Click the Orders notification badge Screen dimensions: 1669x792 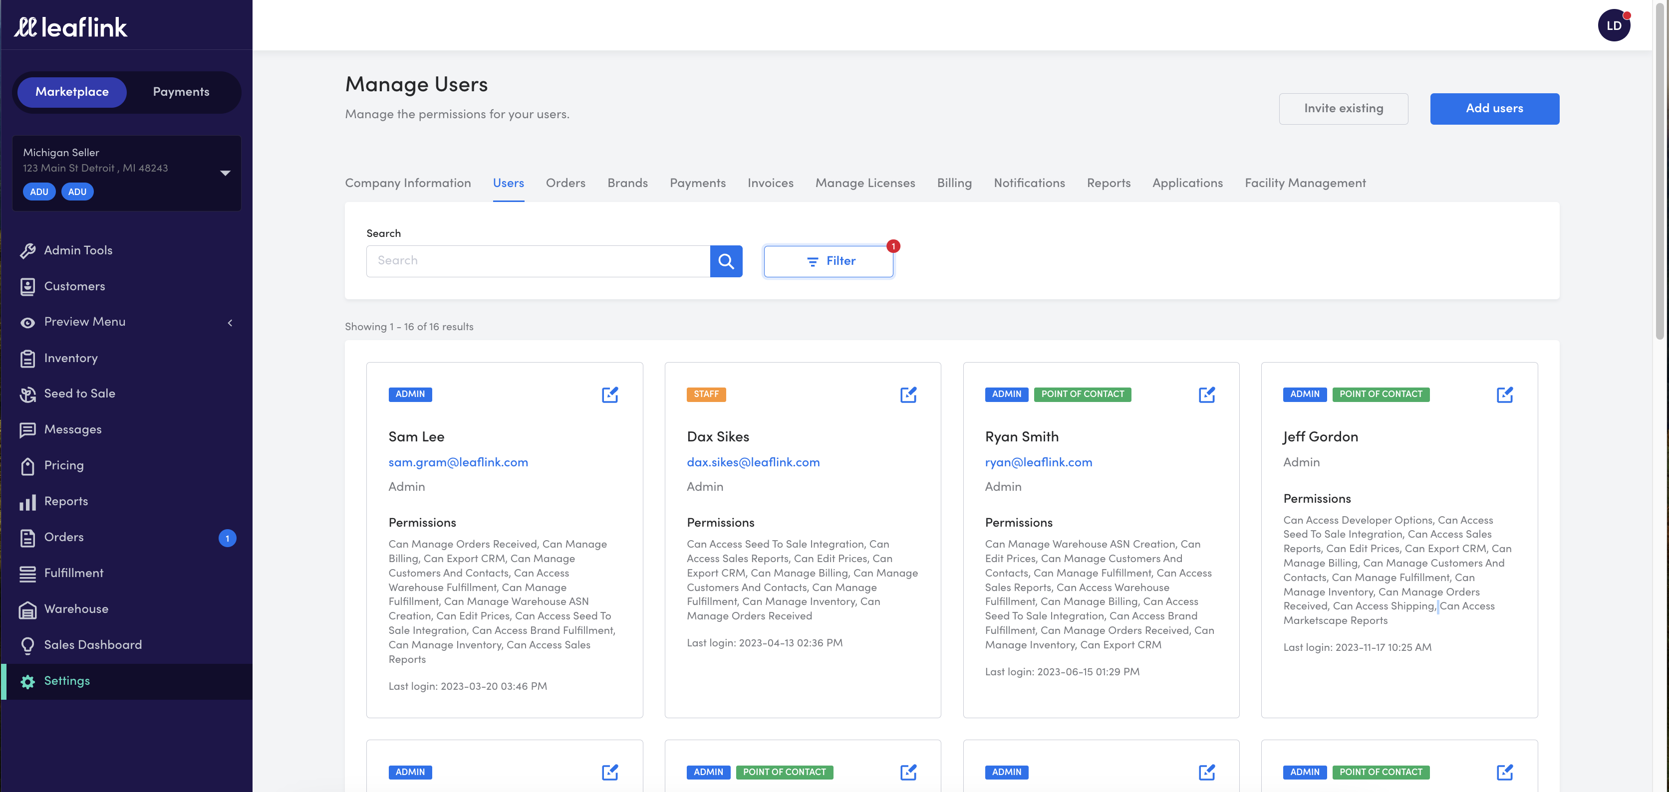tap(228, 538)
